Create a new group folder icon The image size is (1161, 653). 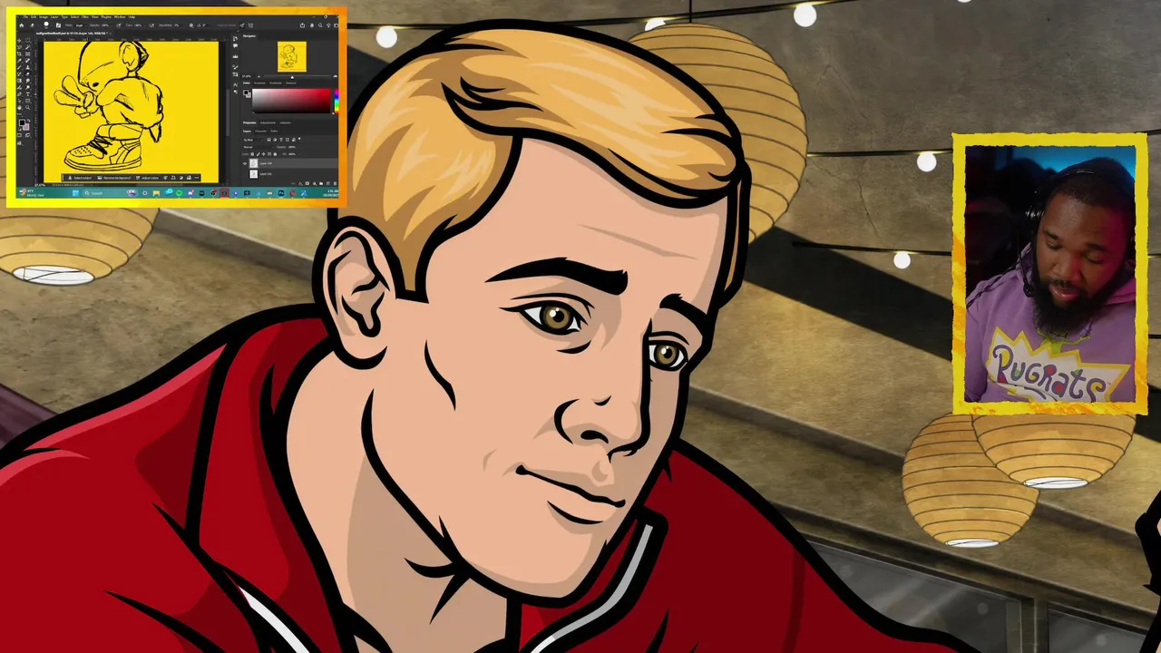tap(321, 183)
